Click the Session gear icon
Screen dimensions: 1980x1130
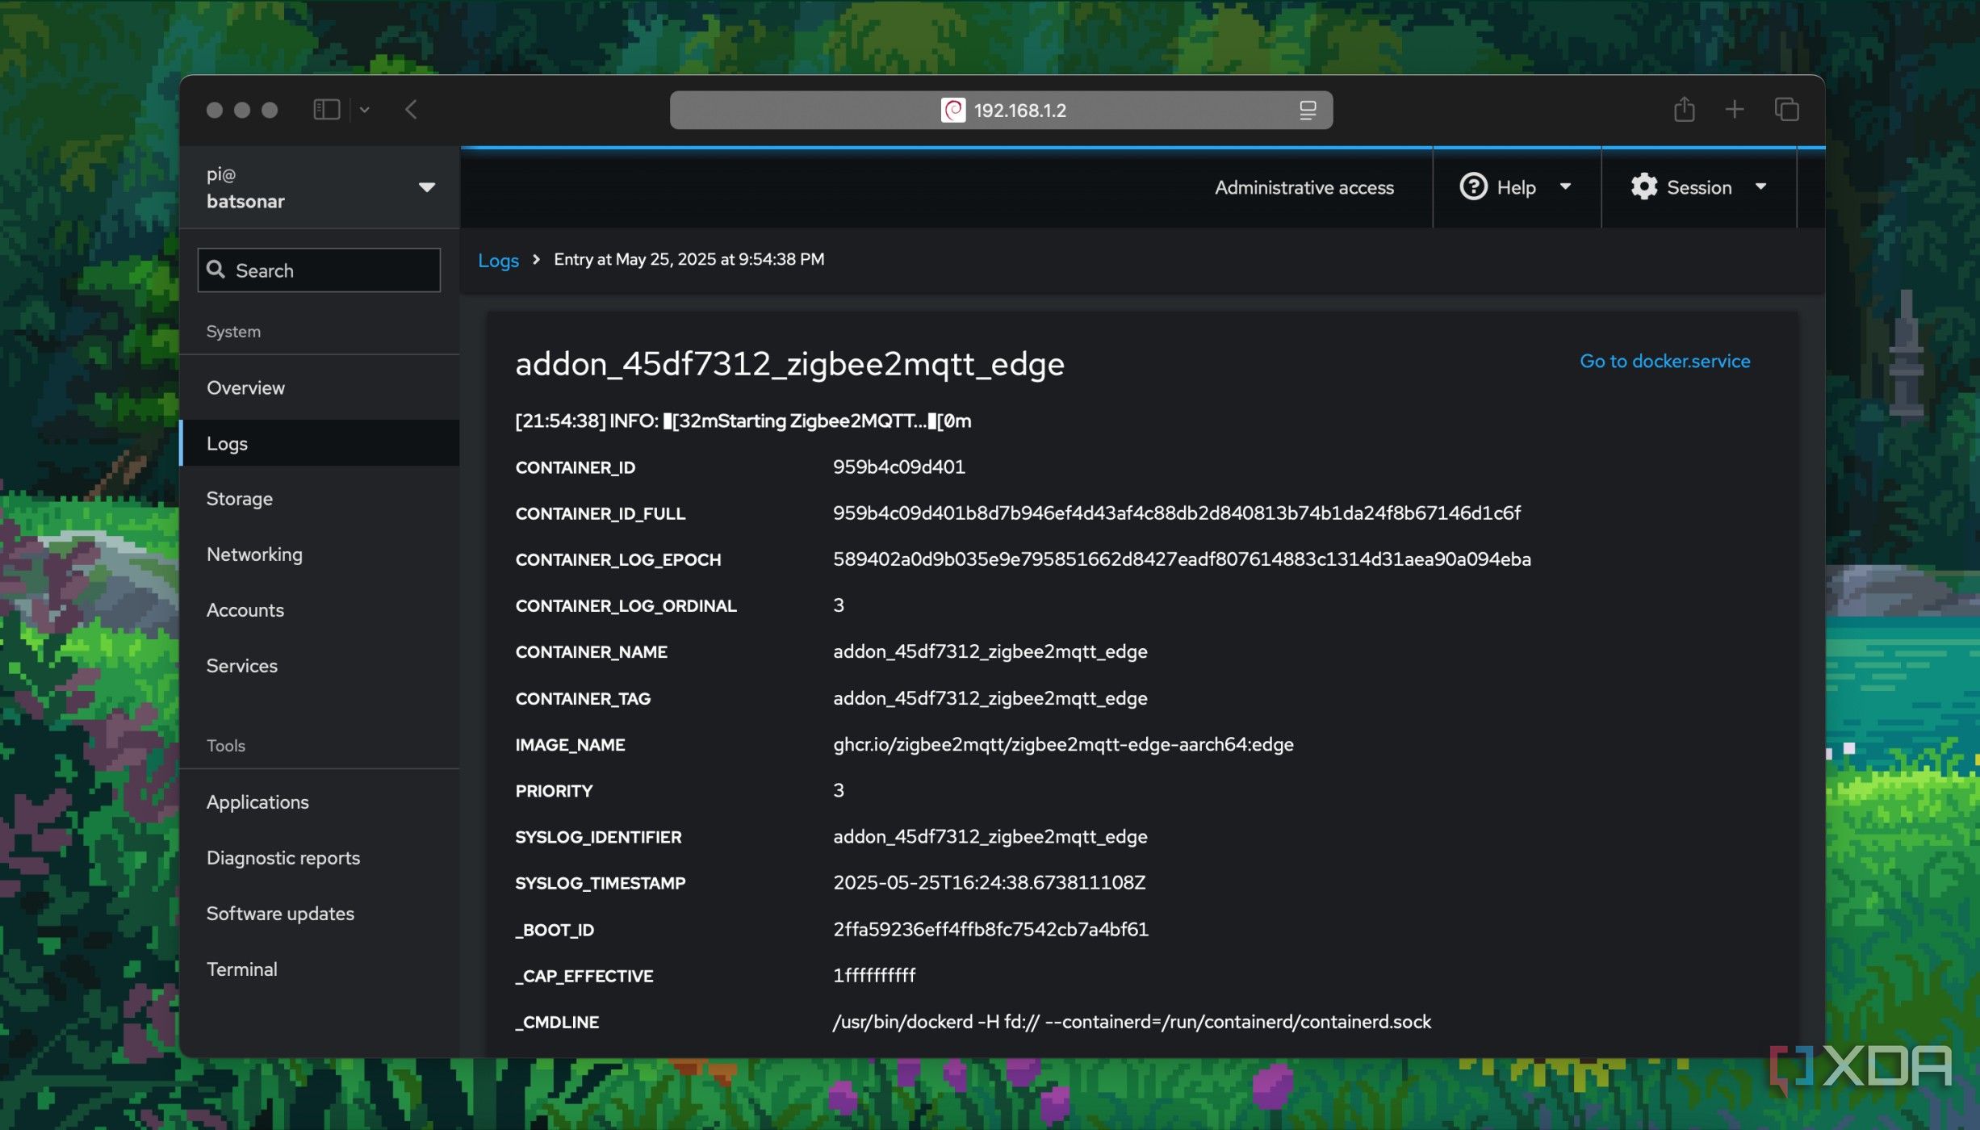1643,186
